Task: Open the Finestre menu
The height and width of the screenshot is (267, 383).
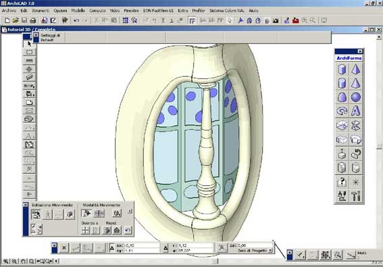Action: click(x=131, y=11)
